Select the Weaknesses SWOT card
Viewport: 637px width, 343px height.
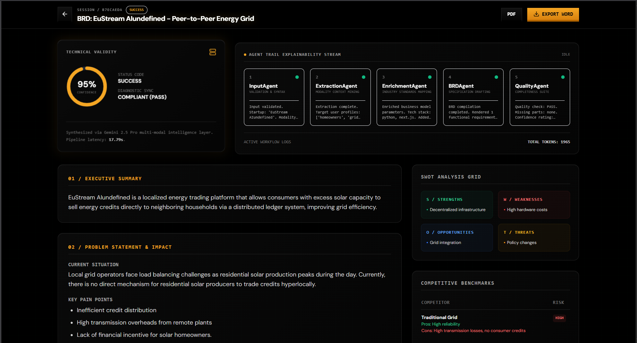[x=534, y=205]
